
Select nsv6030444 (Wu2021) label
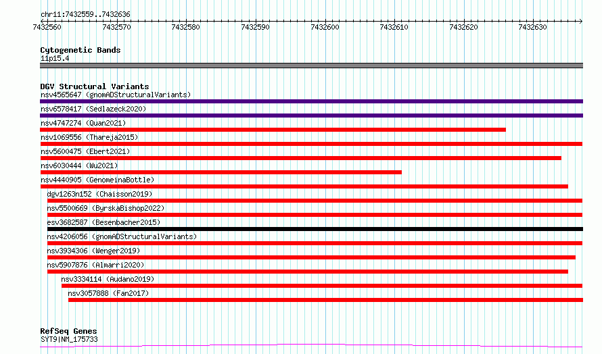79,166
